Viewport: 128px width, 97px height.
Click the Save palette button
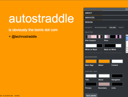pyautogui.click(x=91, y=95)
